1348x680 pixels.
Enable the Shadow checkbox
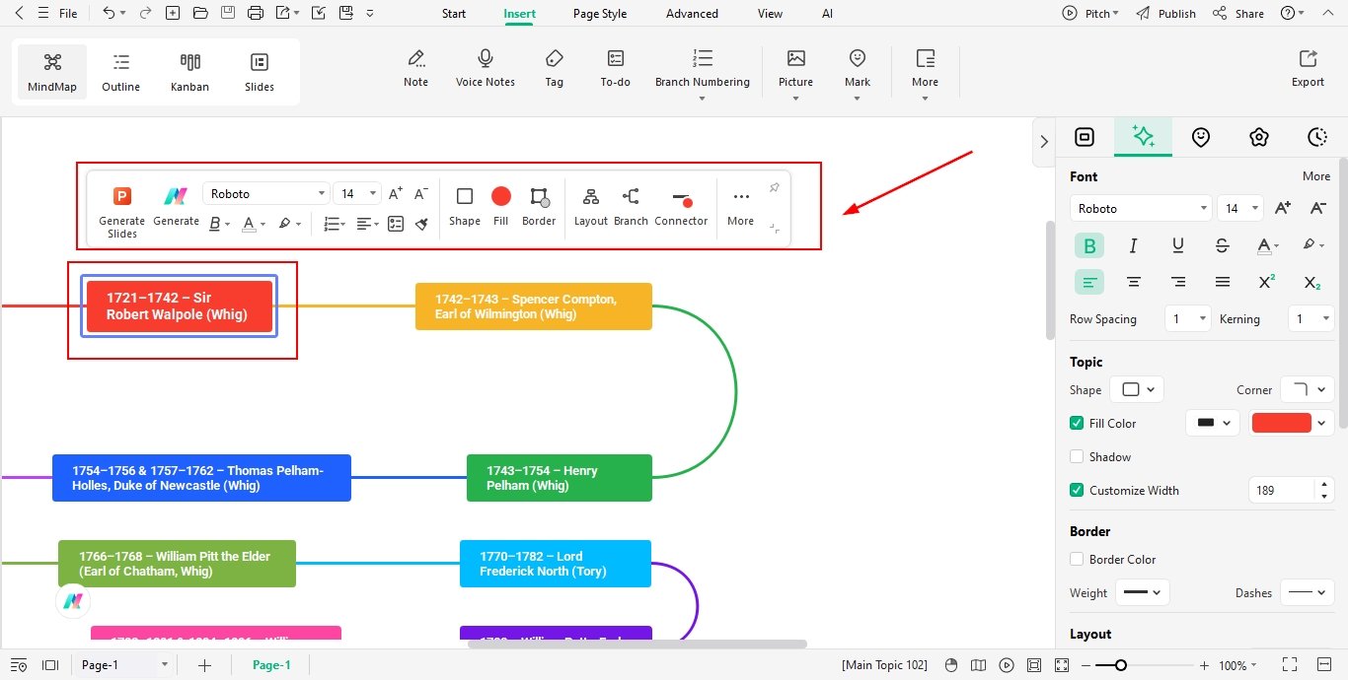click(1077, 456)
